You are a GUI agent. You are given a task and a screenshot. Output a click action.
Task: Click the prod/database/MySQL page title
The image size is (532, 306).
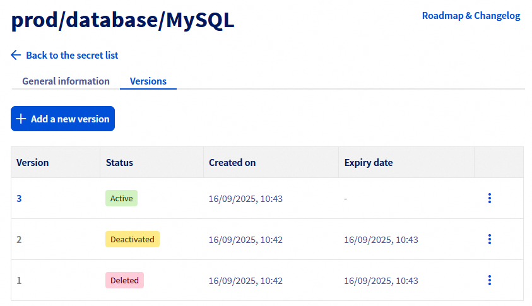click(x=123, y=21)
